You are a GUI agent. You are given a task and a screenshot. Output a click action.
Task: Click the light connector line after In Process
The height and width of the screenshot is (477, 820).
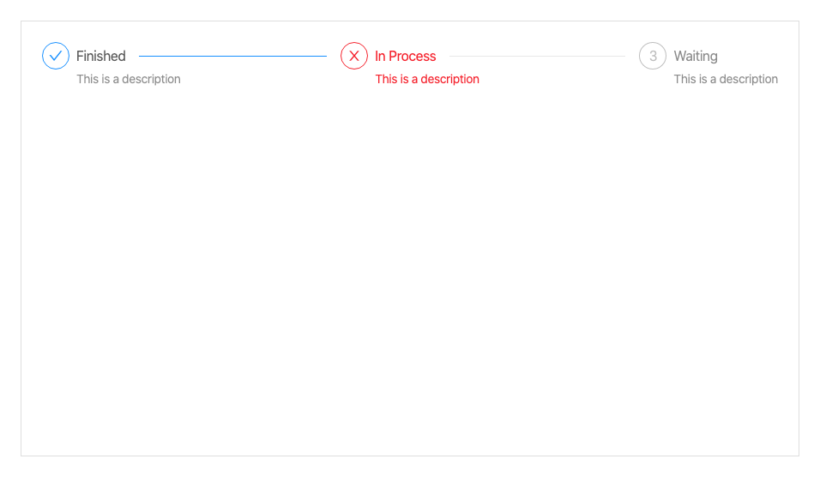(537, 56)
